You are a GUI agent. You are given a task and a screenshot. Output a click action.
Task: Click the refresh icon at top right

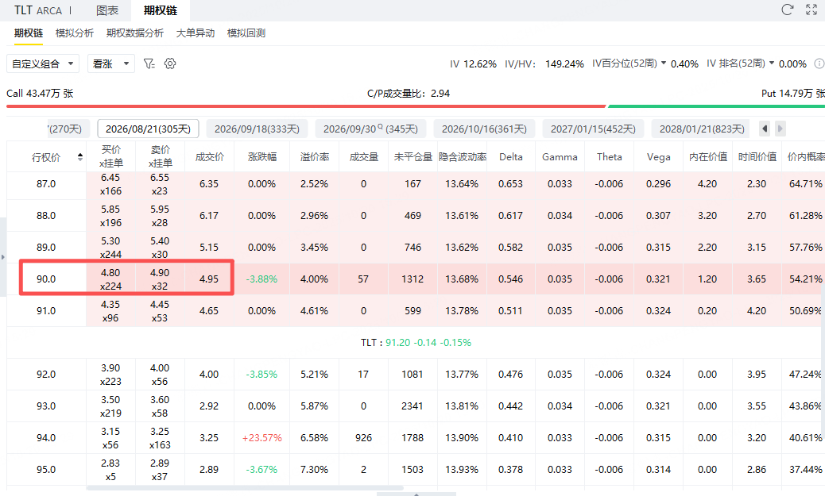tap(787, 10)
